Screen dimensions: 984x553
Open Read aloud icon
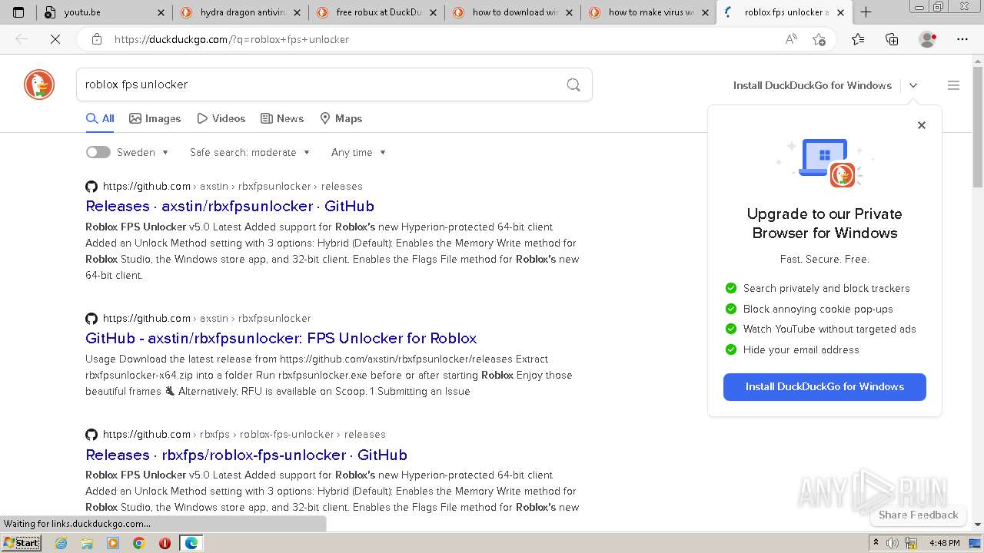point(791,39)
